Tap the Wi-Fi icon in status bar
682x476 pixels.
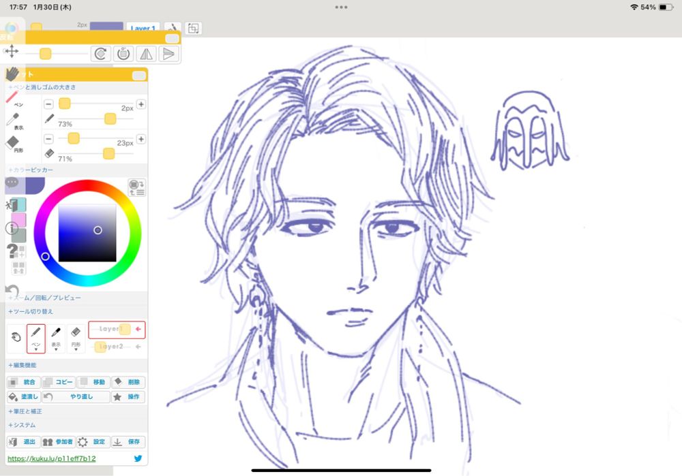634,7
